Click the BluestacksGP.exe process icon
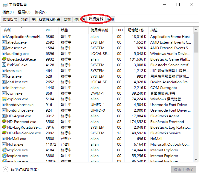 4,59
